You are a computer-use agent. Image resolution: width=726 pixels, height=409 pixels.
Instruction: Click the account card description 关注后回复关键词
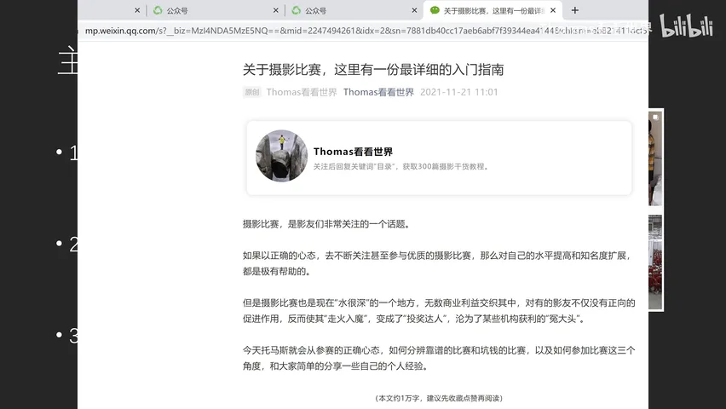[401, 166]
